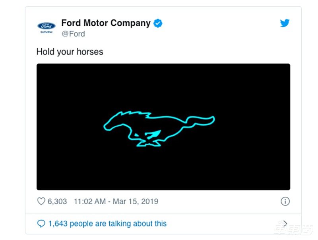Click the Ford oval logo avatar

coord(47,26)
